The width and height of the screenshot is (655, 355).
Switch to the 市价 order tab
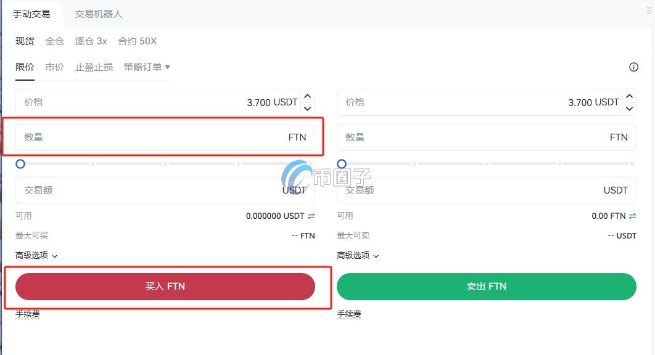point(54,67)
